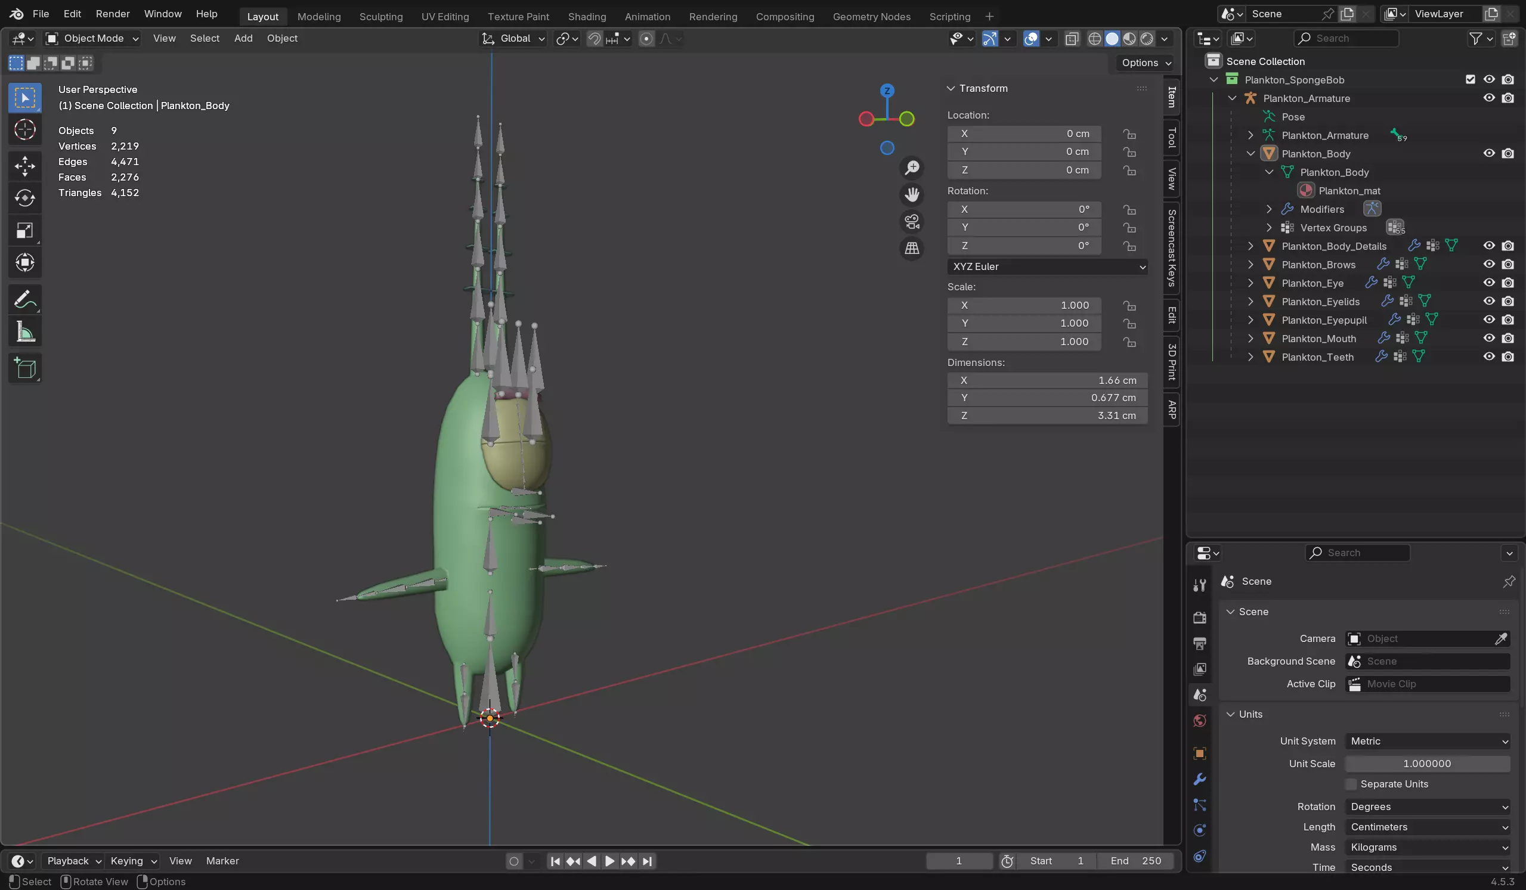Activate the Rotate tool
1526x890 pixels.
tap(25, 198)
